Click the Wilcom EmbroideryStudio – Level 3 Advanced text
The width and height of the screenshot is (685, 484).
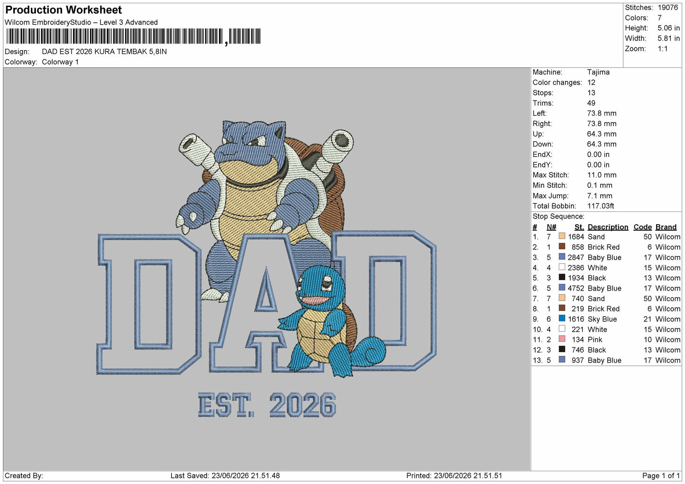pyautogui.click(x=81, y=22)
